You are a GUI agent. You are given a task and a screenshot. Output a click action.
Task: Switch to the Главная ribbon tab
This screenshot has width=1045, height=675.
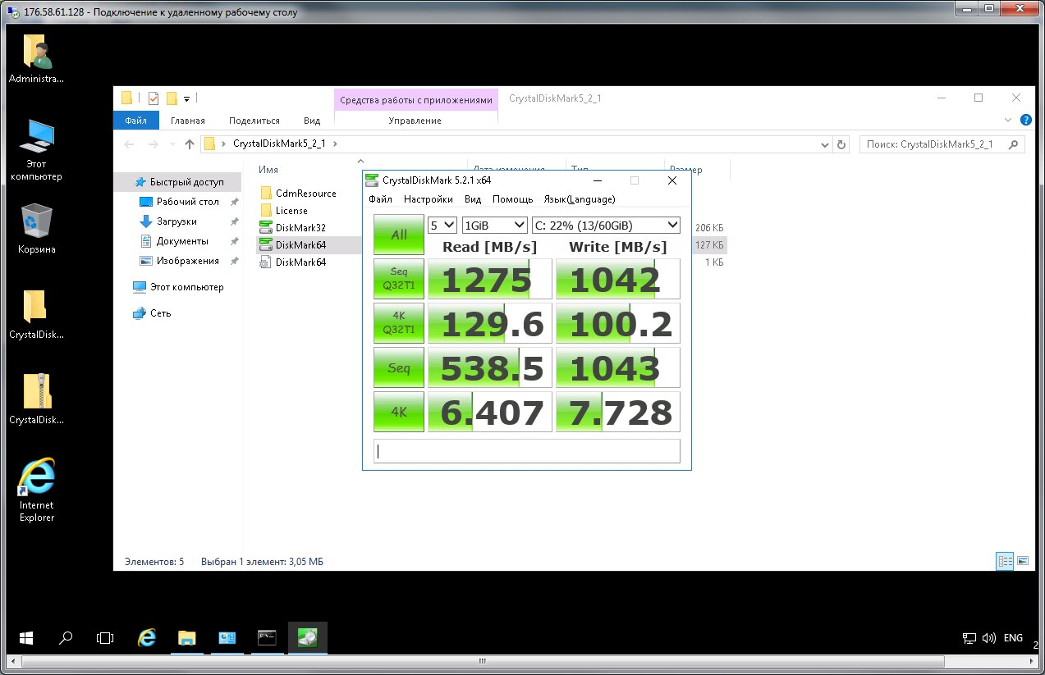[x=188, y=121]
